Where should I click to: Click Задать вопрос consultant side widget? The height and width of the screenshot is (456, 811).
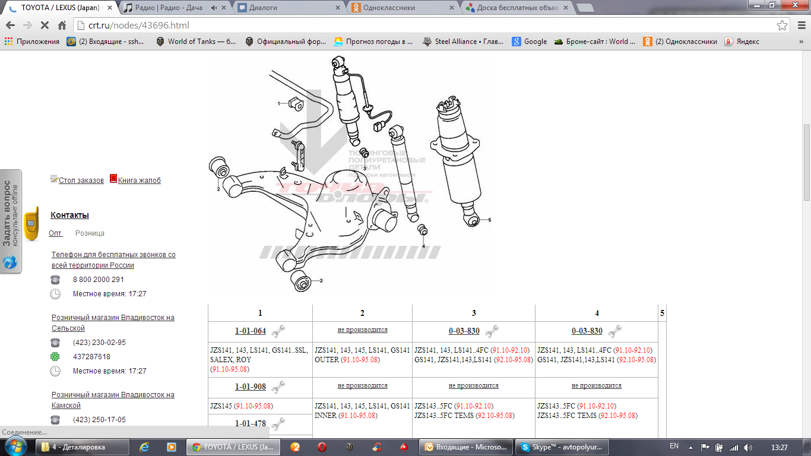click(x=11, y=221)
